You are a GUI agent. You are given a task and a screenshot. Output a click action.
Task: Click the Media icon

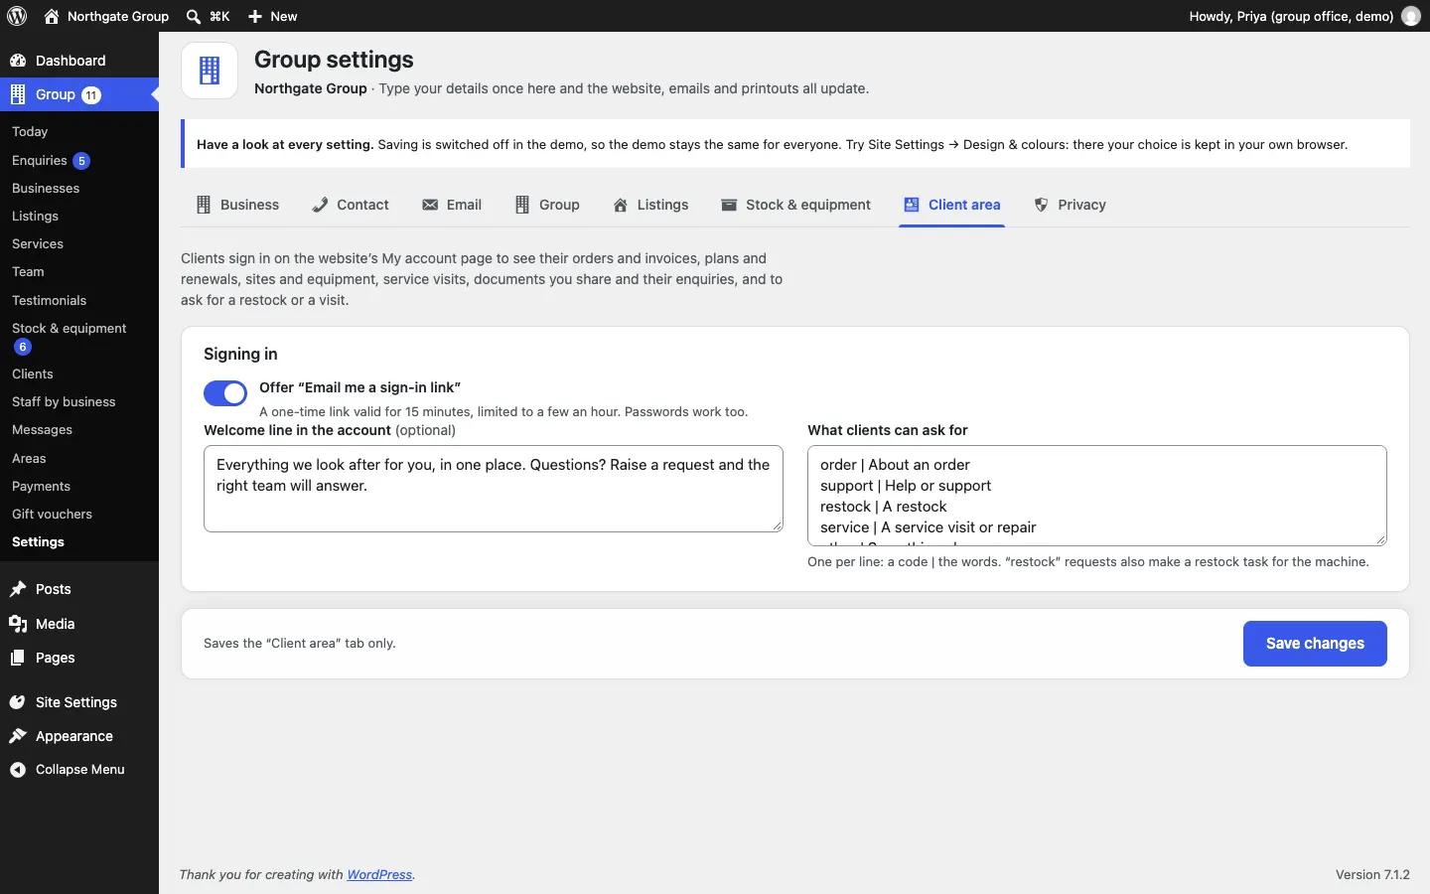[x=18, y=624]
